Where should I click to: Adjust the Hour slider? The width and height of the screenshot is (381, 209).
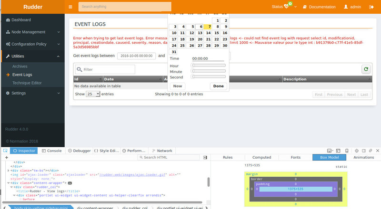click(x=209, y=65)
